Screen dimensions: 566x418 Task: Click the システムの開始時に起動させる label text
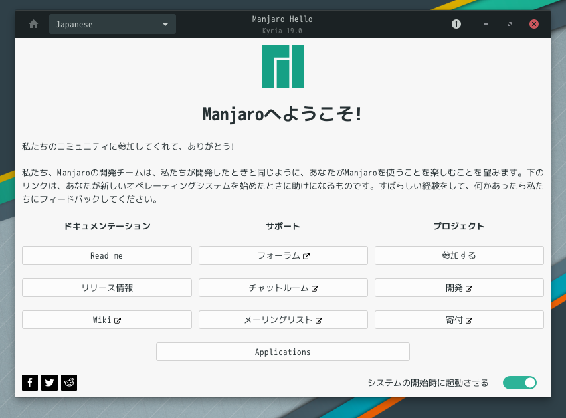pos(428,383)
